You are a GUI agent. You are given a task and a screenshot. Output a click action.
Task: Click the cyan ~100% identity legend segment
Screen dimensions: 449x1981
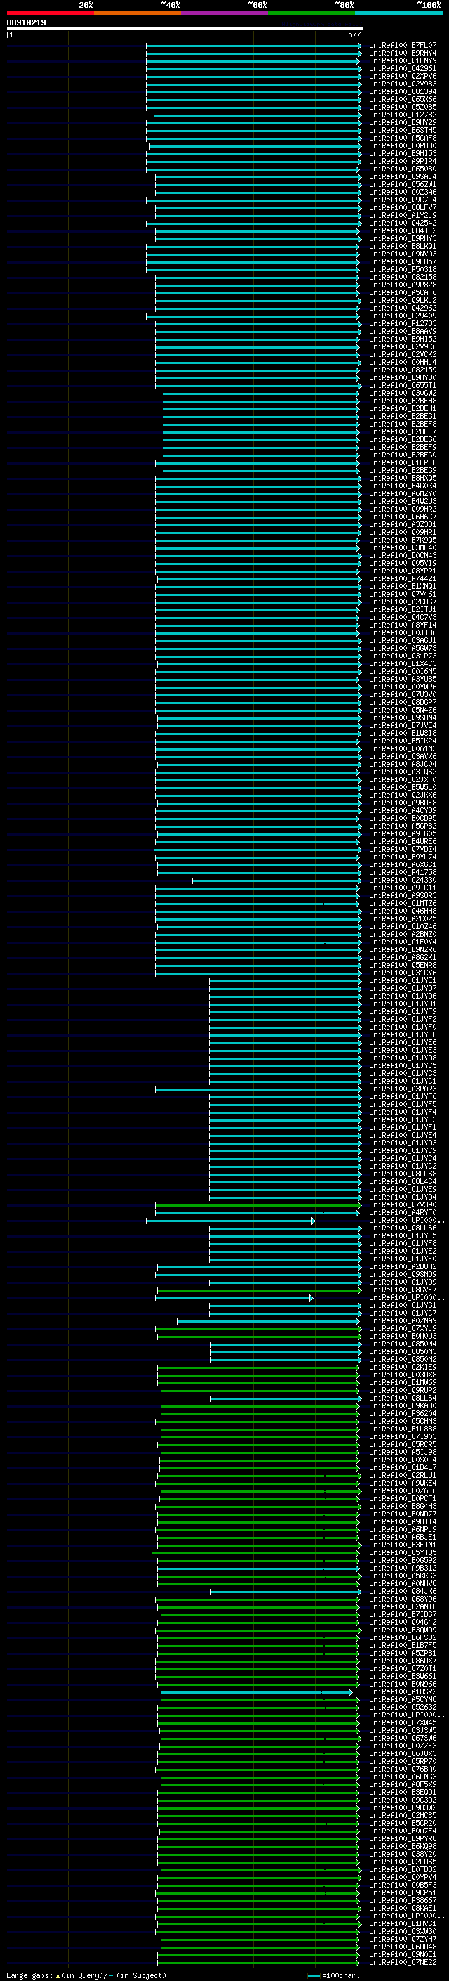click(x=398, y=13)
